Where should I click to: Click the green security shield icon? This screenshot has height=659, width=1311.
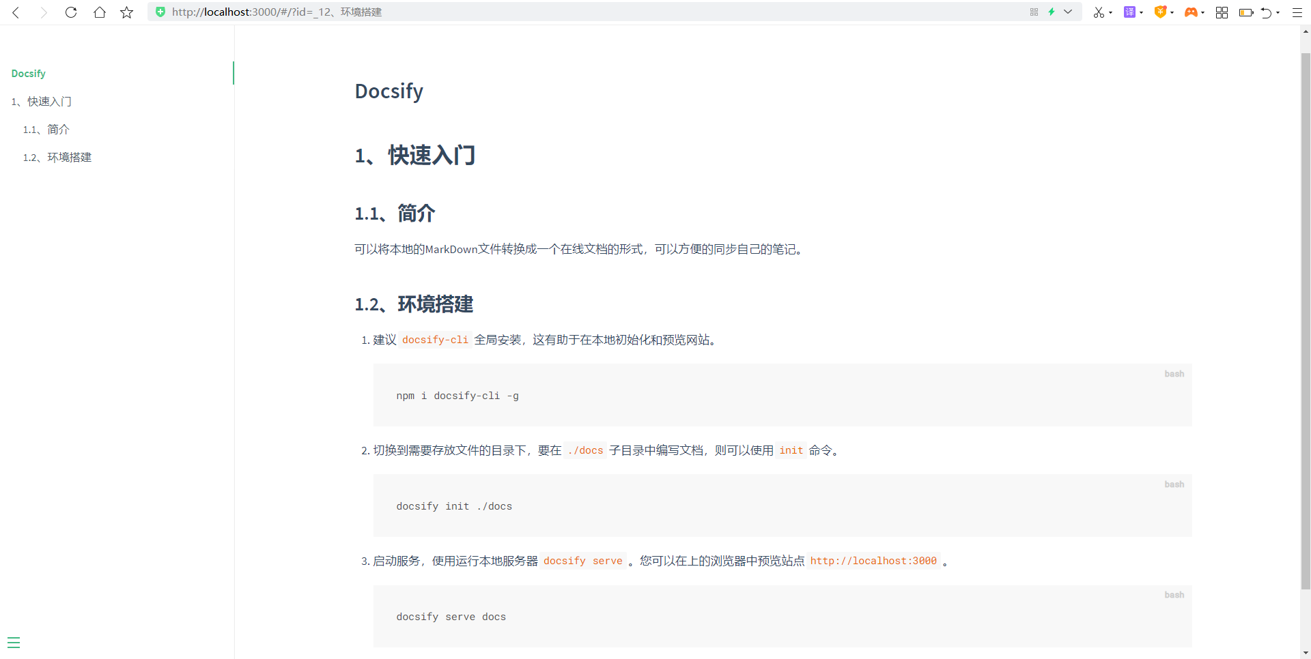(160, 12)
